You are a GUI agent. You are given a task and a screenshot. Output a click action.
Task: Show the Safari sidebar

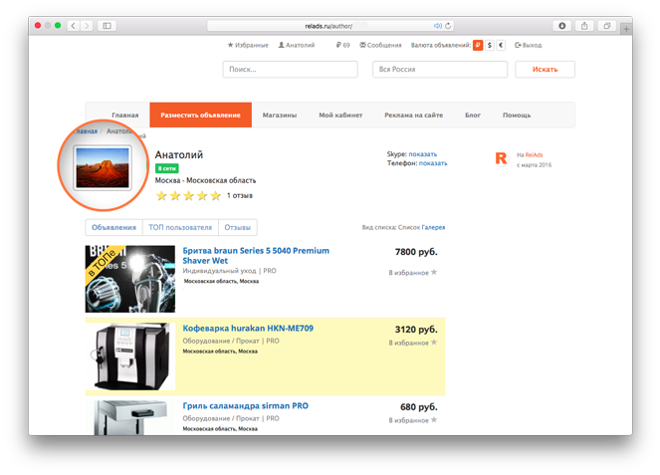107,26
